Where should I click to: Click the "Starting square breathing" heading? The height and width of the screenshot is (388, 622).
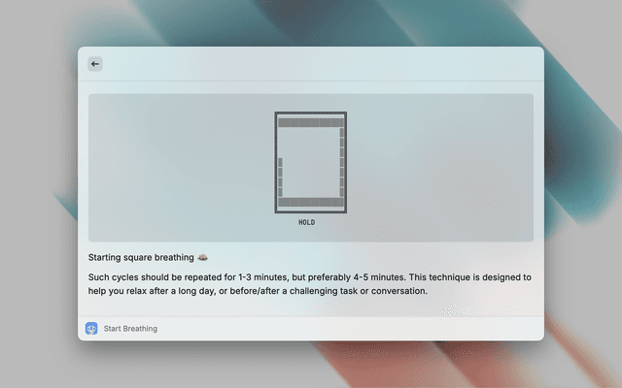[x=141, y=258]
